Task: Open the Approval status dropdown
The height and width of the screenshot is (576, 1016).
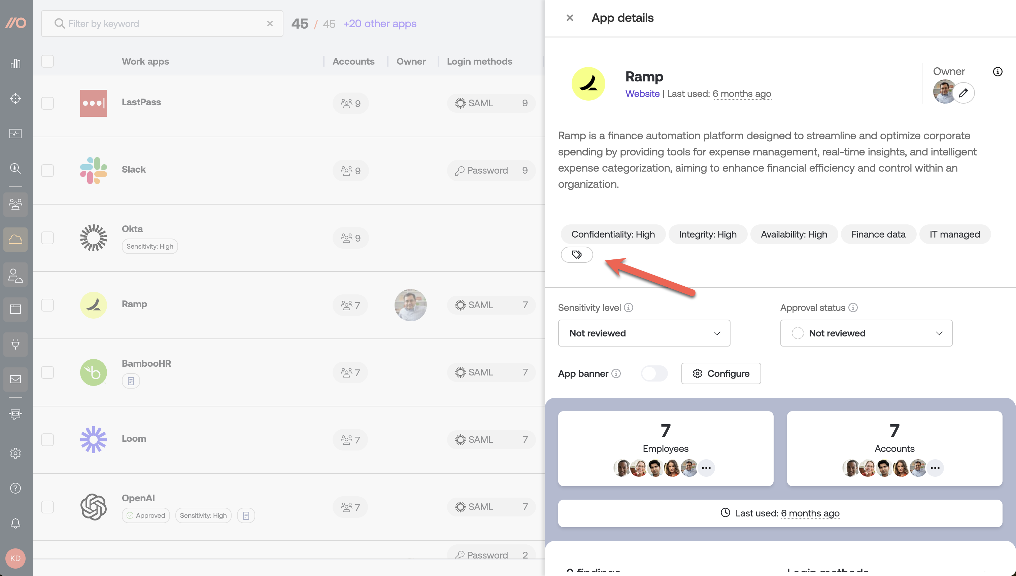Action: coord(866,333)
